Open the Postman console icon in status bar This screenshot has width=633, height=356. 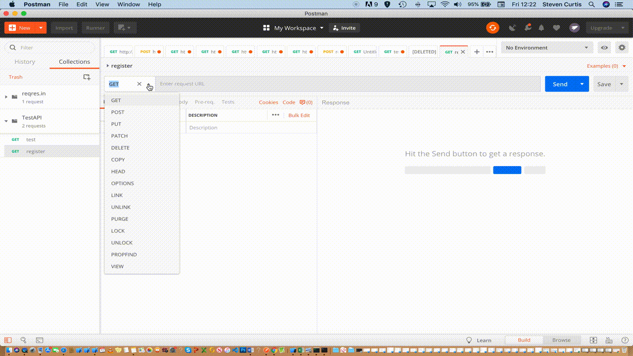(40, 340)
